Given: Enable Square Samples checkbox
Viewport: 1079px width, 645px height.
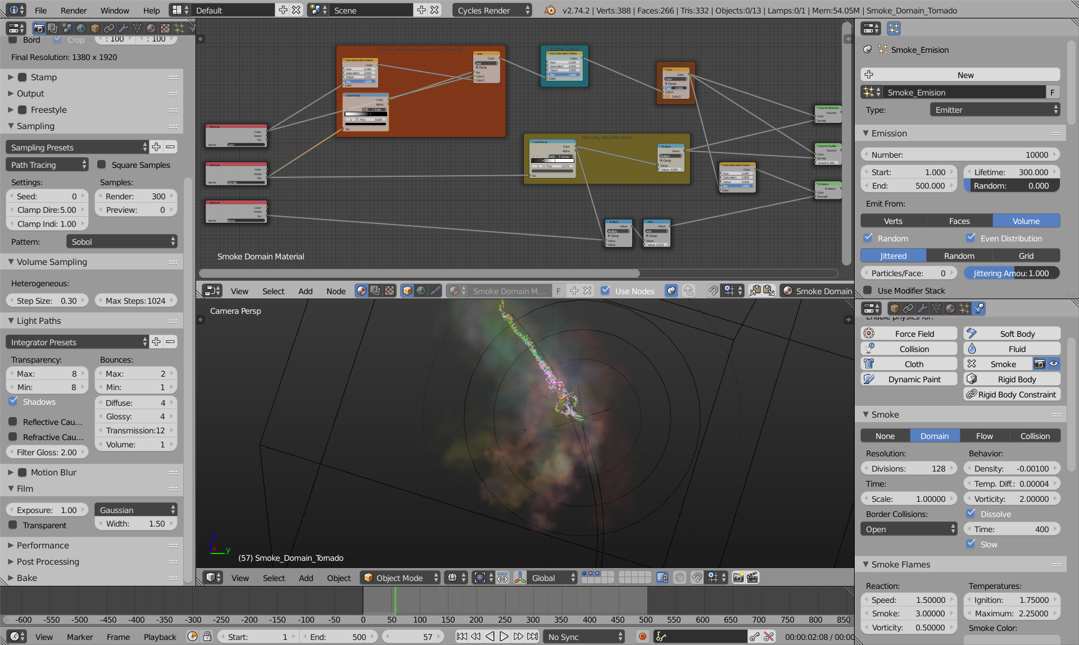Looking at the screenshot, I should [102, 164].
